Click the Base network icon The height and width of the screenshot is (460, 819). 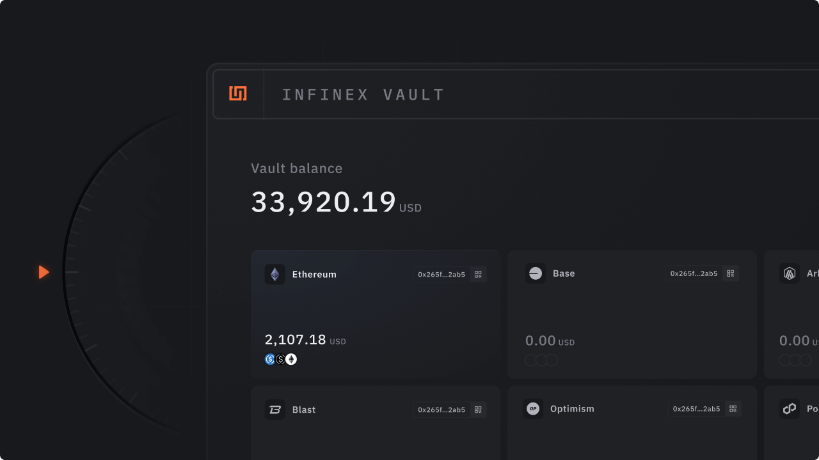point(536,273)
